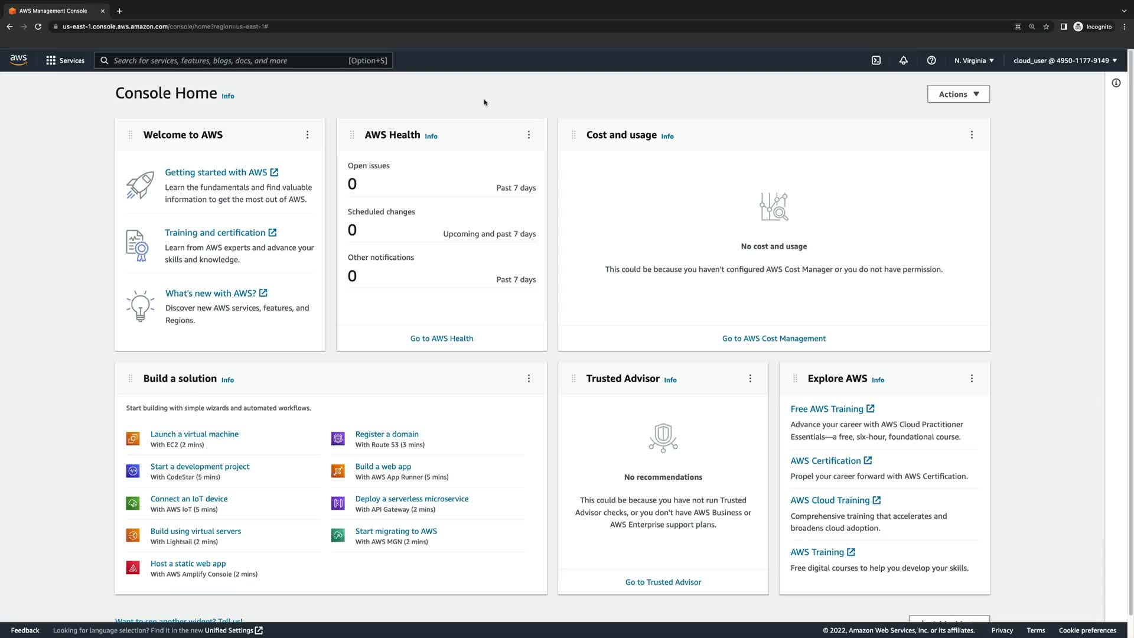Screen dimensions: 1134x638
Task: Open the info panel icon at right edge
Action: (x=1116, y=83)
